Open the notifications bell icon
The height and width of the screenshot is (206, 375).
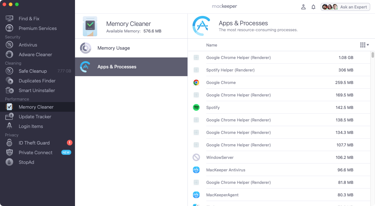[313, 7]
